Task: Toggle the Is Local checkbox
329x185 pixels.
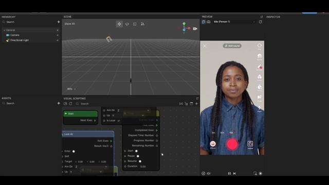Action: point(119,121)
